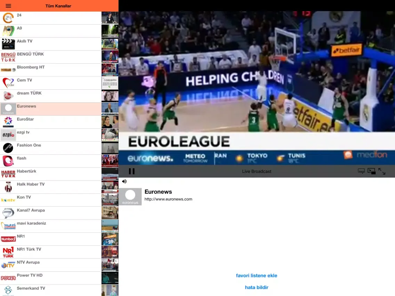Choose Habertürk channel name
Image resolution: width=395 pixels, height=296 pixels.
click(x=26, y=171)
